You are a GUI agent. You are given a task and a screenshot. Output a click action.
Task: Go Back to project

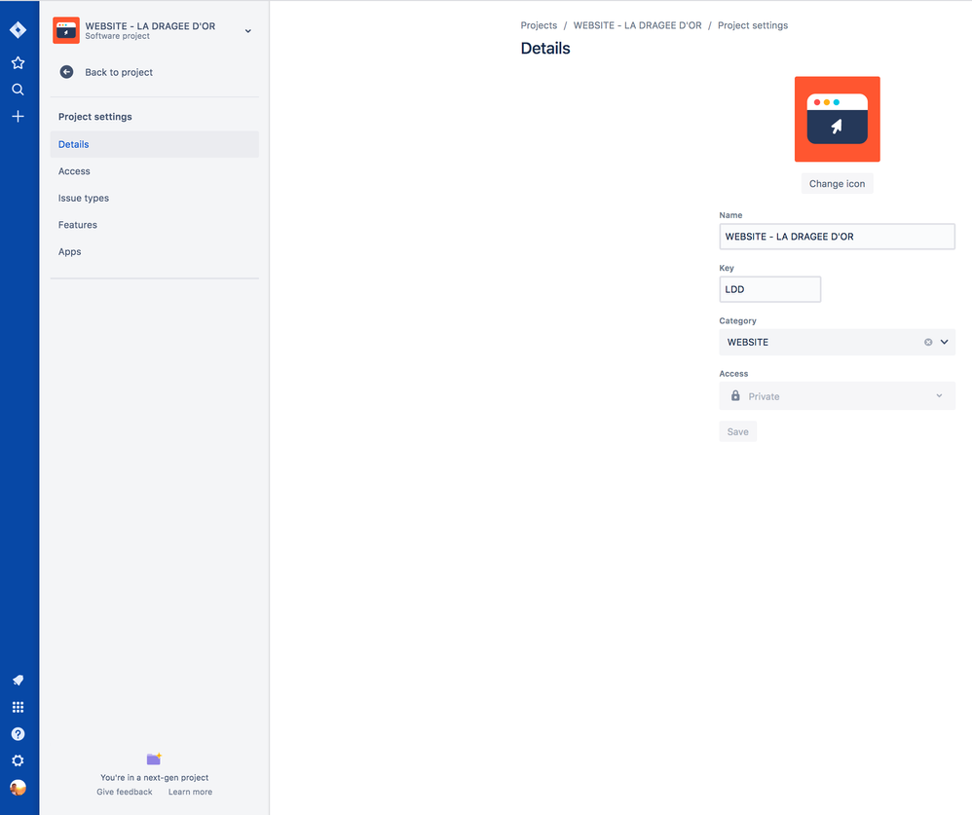point(119,72)
